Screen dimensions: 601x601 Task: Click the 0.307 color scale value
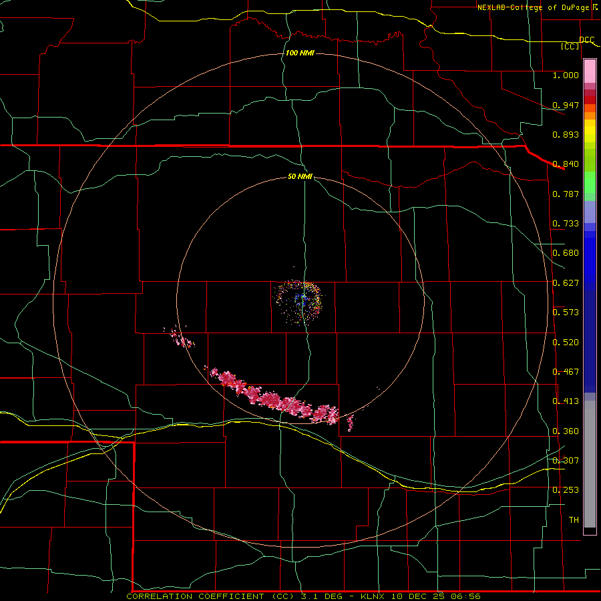click(x=566, y=461)
